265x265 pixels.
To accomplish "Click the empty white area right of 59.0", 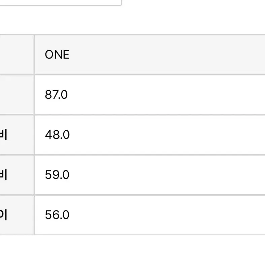I will tap(167, 175).
